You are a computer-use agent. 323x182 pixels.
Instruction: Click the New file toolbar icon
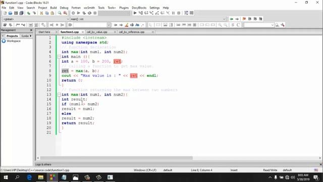point(5,13)
